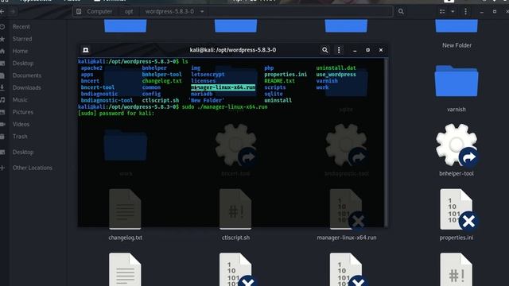The image size is (509, 286).
Task: Click the terminal search icon
Action: coord(324,50)
